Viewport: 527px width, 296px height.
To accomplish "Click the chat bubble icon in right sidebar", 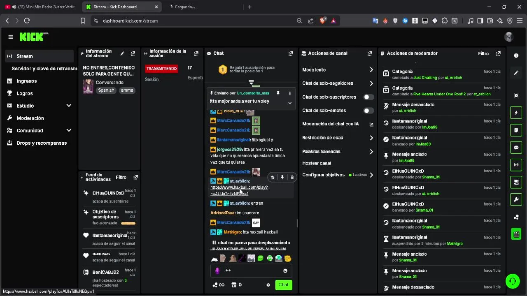I will point(516,147).
